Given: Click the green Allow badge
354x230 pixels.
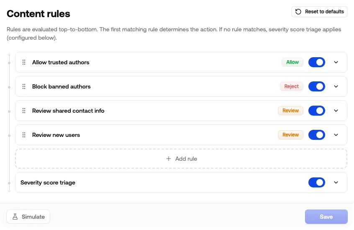Looking at the screenshot, I should pyautogui.click(x=292, y=62).
